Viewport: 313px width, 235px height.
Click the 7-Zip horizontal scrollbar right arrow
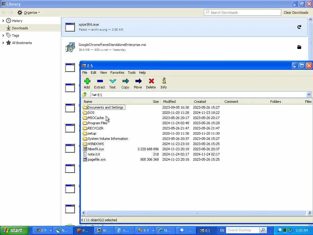point(310,213)
